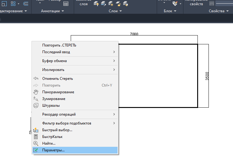Open the Буфер обмена submenu
The image size is (233, 163).
[x=75, y=61]
